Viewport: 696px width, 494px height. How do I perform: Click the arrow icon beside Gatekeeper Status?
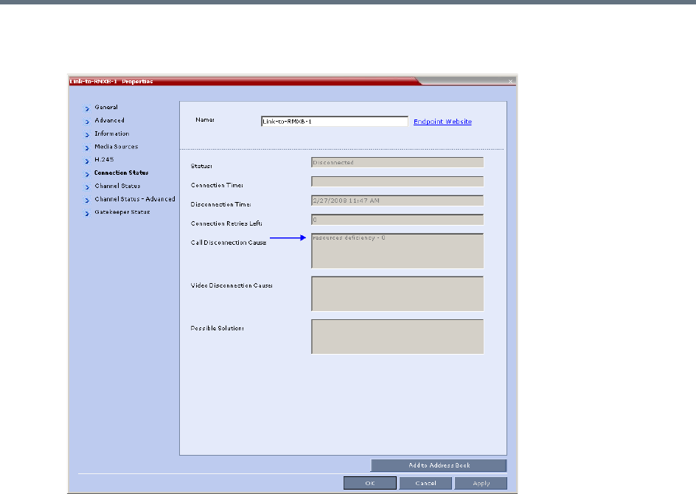[x=87, y=213]
